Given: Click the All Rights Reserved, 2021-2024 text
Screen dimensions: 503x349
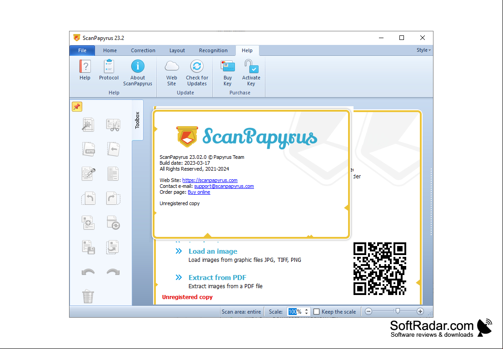Looking at the screenshot, I should click(x=194, y=169).
